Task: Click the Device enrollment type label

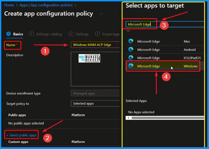Action: (23, 93)
